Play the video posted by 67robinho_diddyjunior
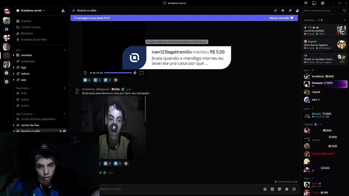The image size is (349, 196). (x=114, y=127)
